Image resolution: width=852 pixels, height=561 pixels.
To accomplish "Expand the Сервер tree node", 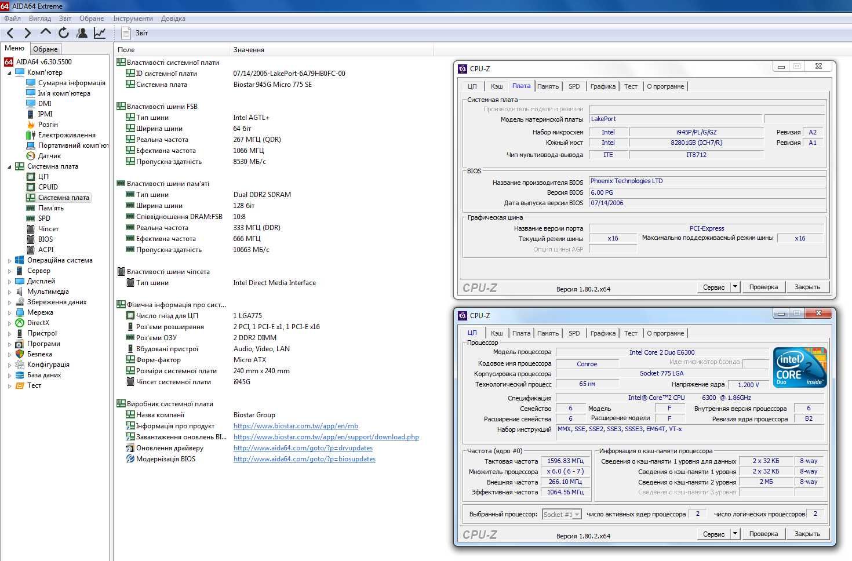I will point(9,271).
